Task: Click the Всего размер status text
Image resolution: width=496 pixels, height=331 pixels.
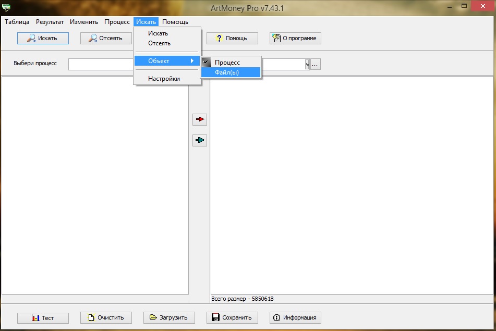Action: [x=243, y=299]
